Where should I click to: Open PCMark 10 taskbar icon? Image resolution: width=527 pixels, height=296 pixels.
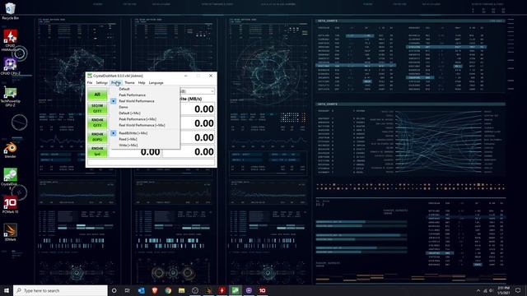pos(262,290)
